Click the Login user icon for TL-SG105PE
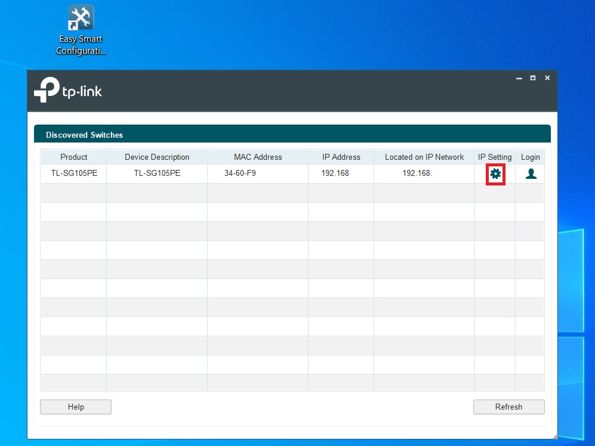 point(531,174)
